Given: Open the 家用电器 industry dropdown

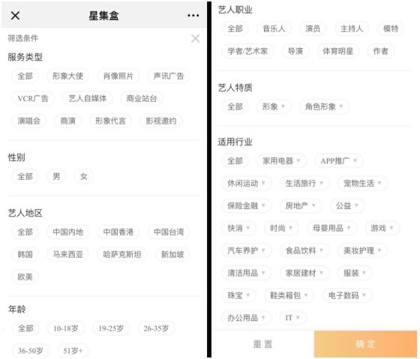Looking at the screenshot, I should [x=281, y=161].
